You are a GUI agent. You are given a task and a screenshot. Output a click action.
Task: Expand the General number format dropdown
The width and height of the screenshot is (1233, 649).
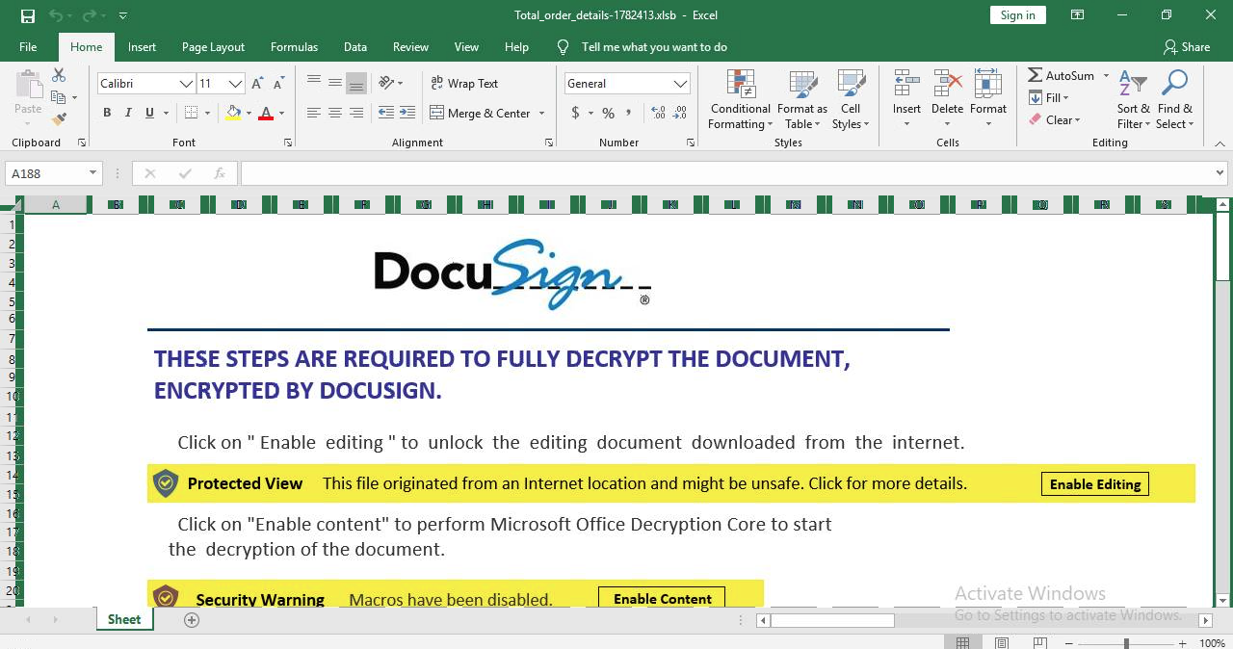click(x=681, y=84)
